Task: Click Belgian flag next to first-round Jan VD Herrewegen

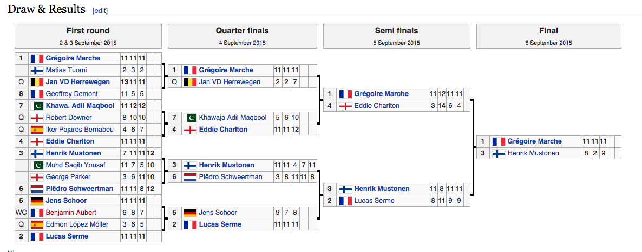Action: (x=37, y=82)
